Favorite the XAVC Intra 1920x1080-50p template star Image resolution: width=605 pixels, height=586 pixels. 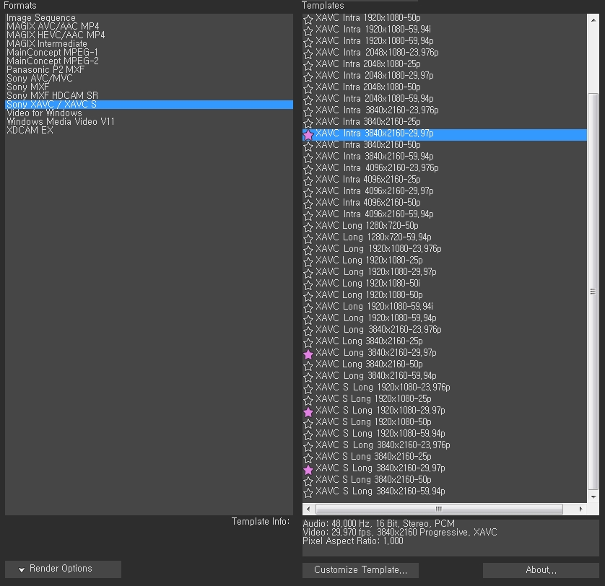point(308,19)
